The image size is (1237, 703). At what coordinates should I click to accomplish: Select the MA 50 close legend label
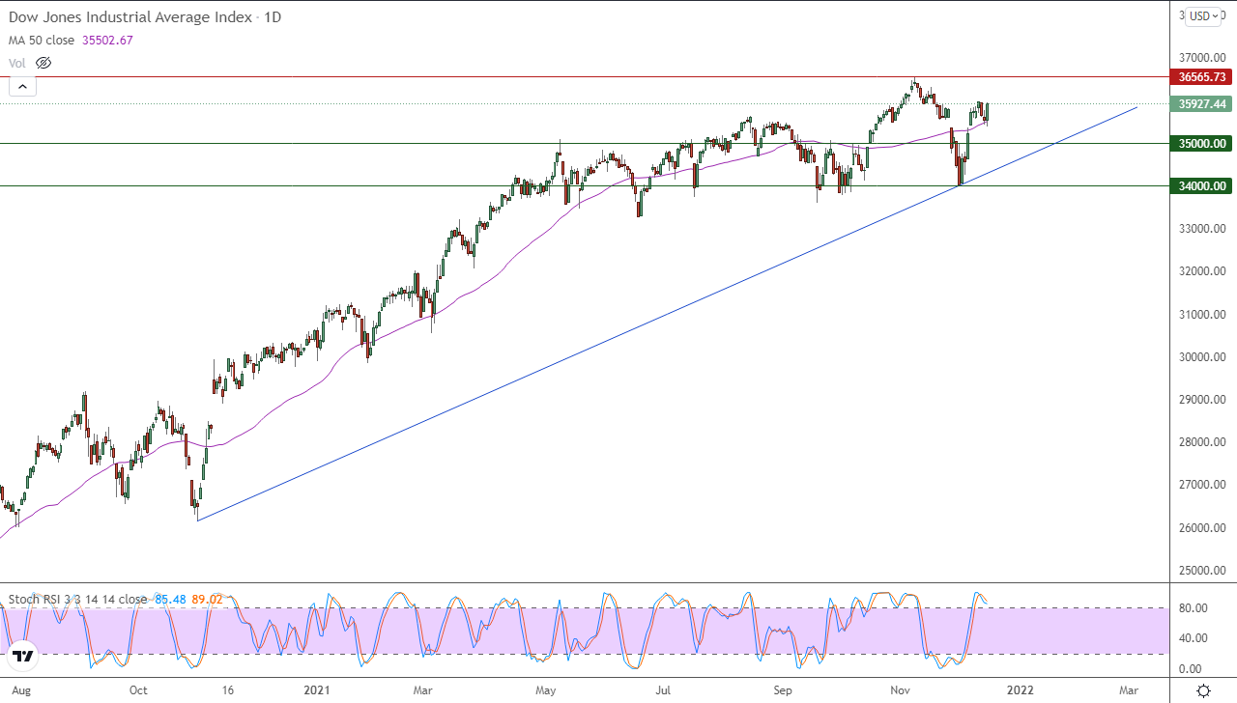43,41
